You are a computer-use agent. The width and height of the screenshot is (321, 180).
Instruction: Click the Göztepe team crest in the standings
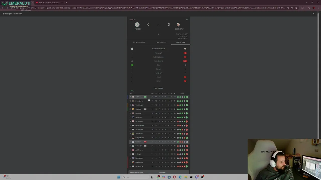coord(133,109)
